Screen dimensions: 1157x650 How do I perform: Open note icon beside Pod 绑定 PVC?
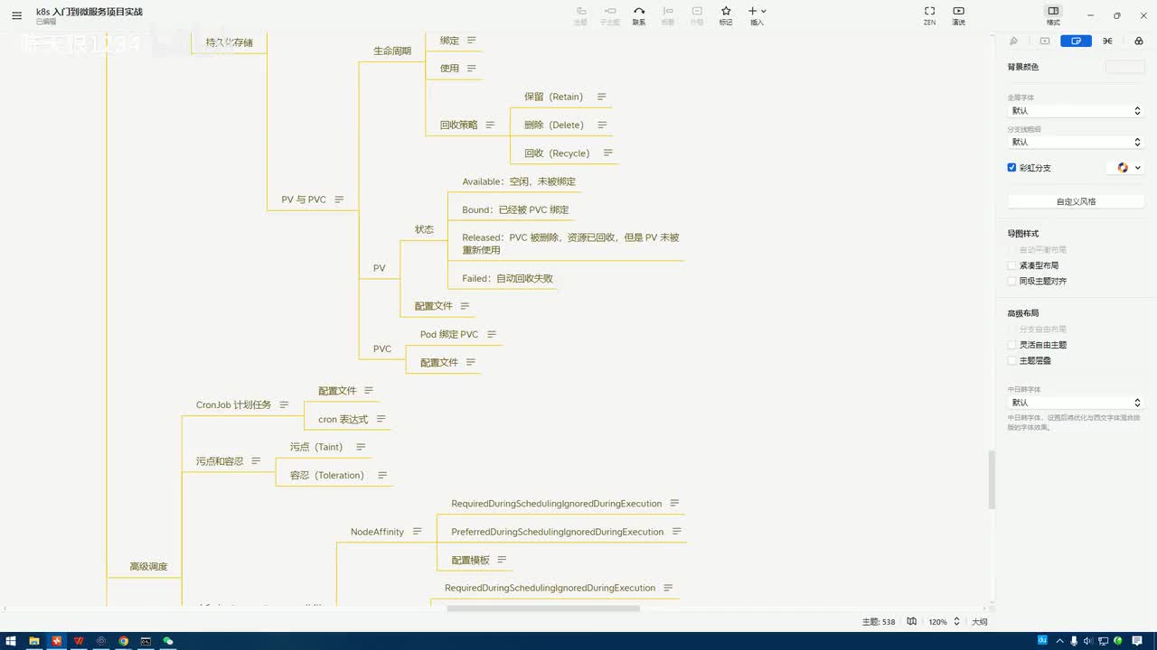point(492,334)
